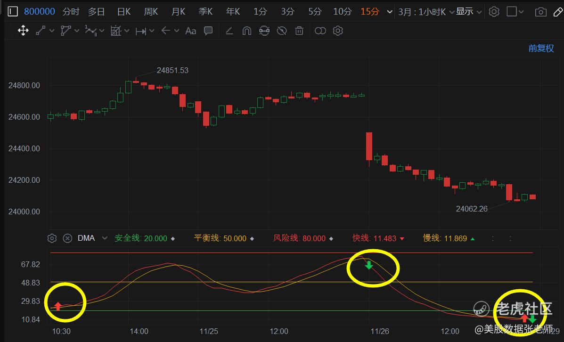
Task: Click the 24400.00 price axis label
Action: [x=24, y=148]
